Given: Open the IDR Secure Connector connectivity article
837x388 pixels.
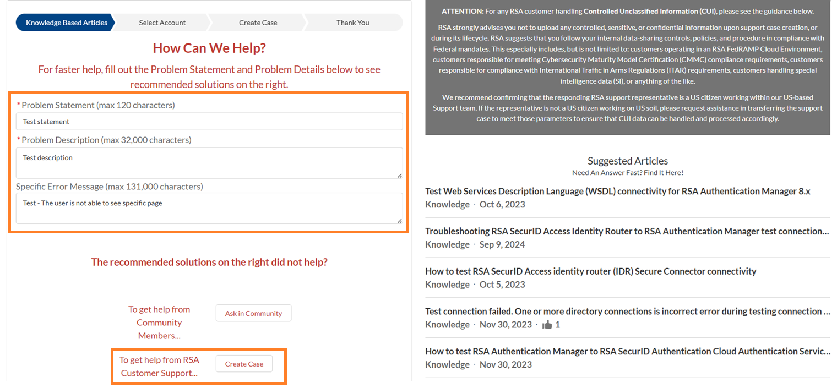Looking at the screenshot, I should pyautogui.click(x=591, y=271).
